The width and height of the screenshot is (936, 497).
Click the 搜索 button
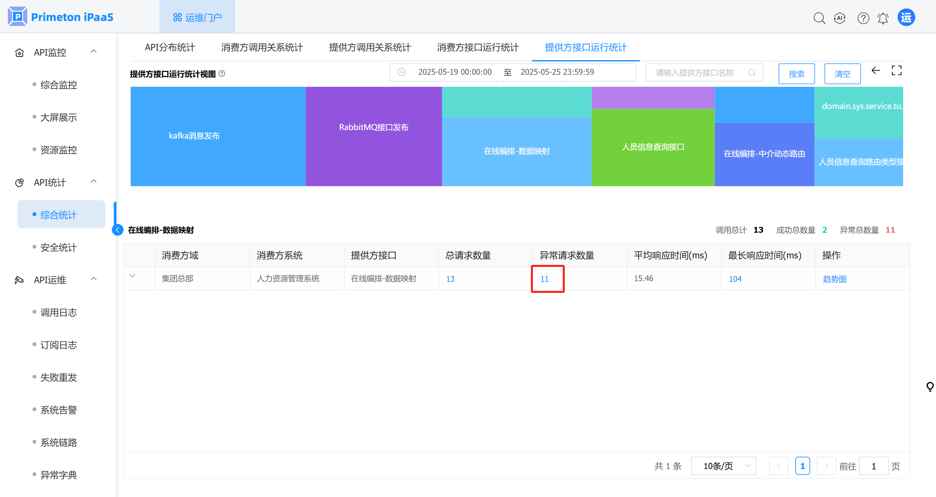tap(797, 74)
